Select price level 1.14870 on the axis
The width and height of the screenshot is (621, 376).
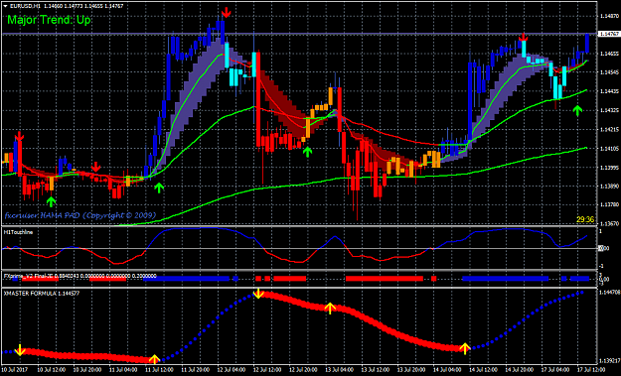click(x=609, y=16)
